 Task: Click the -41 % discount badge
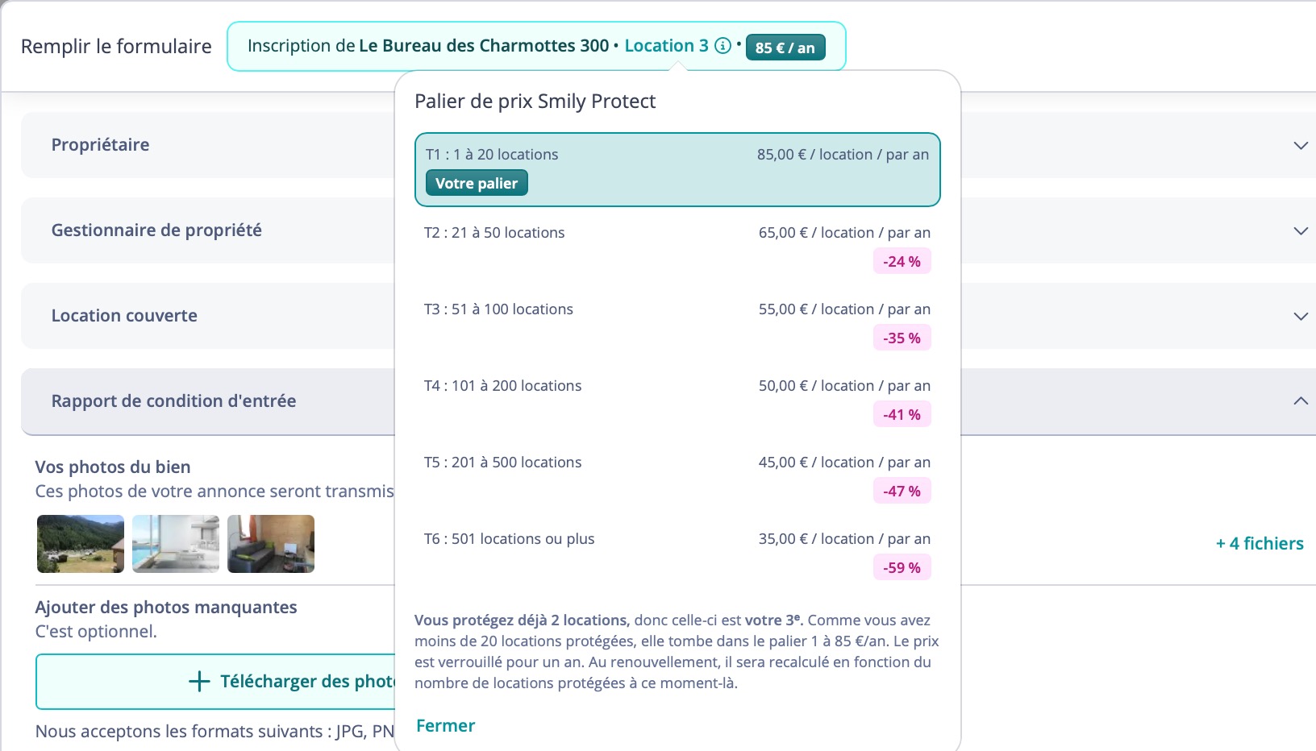(902, 415)
